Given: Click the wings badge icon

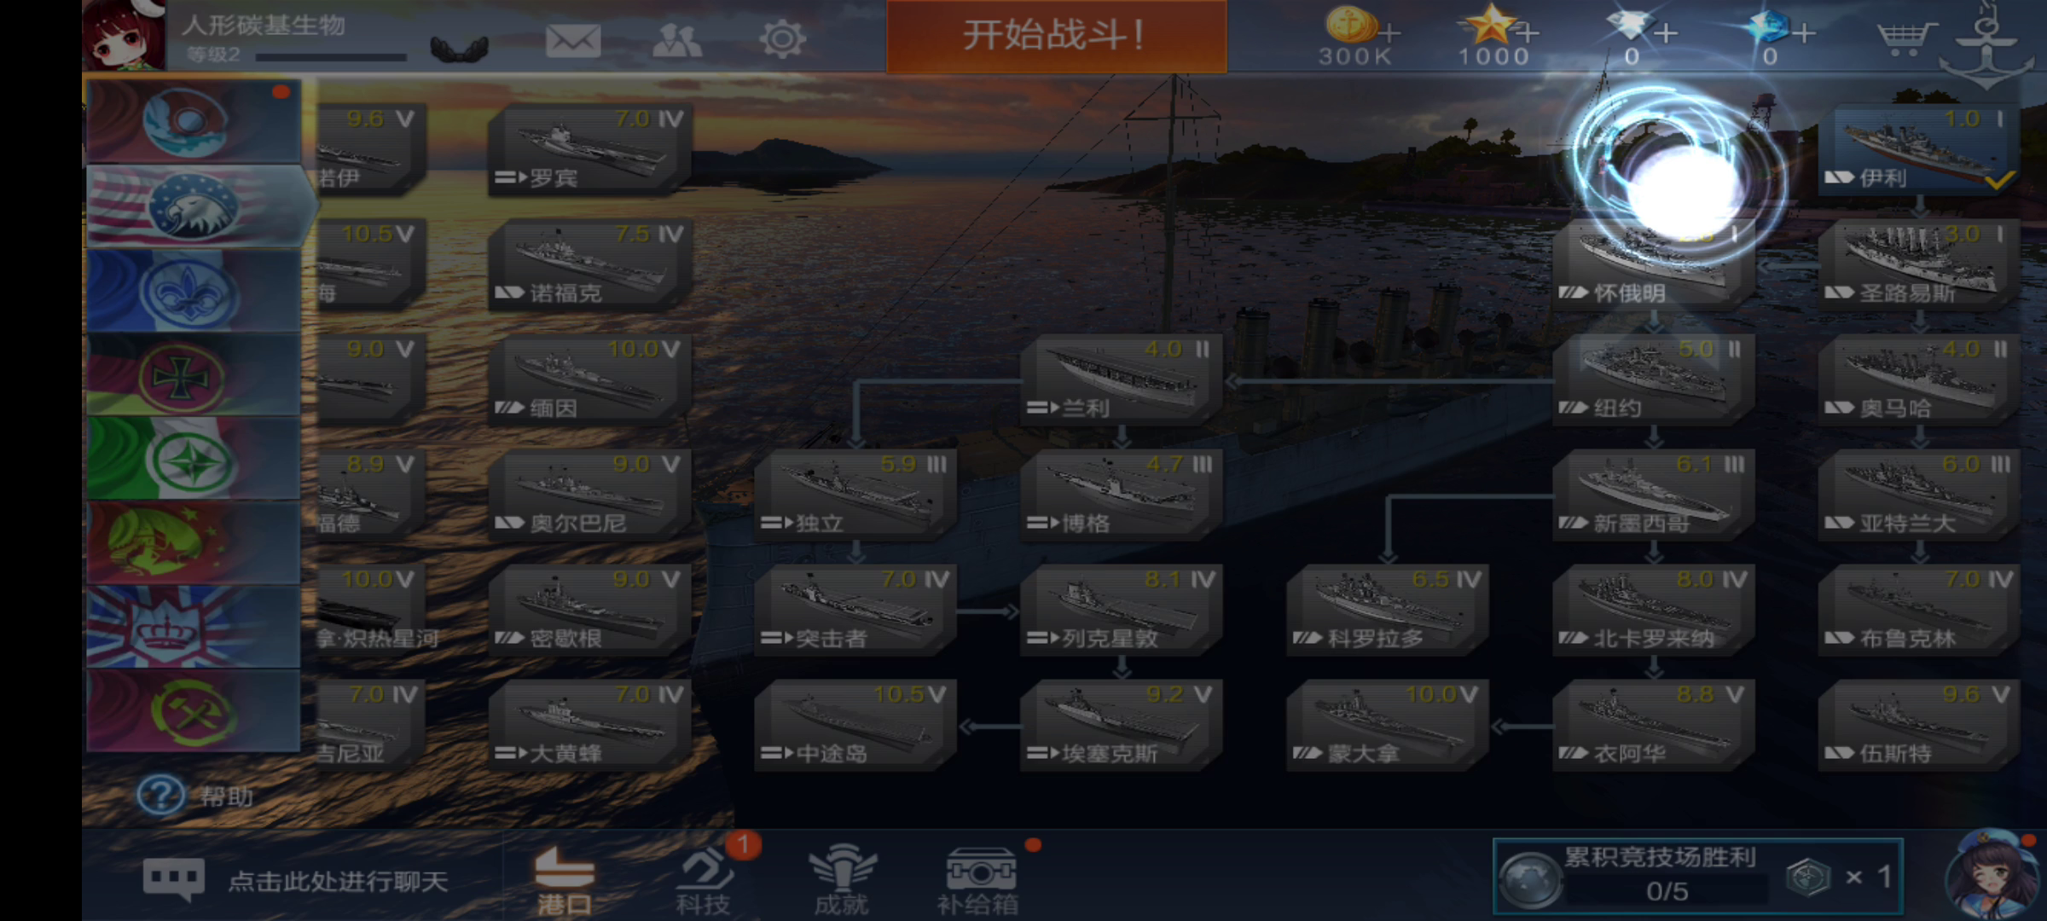Looking at the screenshot, I should click(460, 48).
